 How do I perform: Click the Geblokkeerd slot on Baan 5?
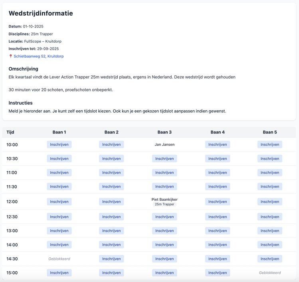269,273
